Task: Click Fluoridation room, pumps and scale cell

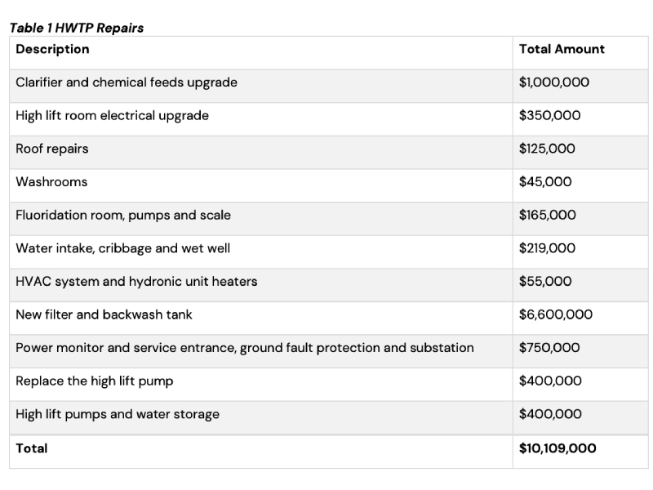Action: [x=123, y=216]
